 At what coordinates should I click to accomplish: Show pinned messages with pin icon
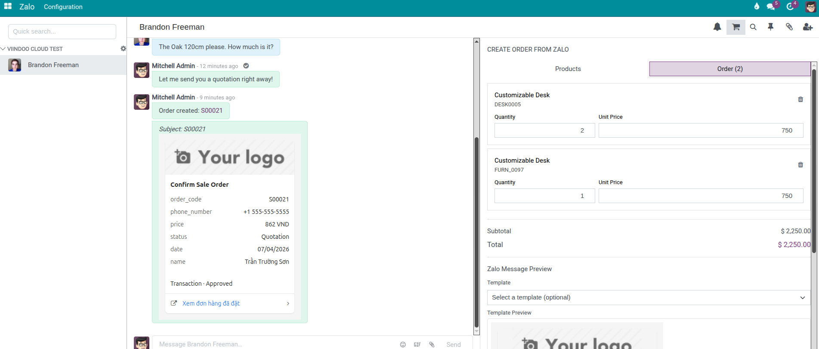click(771, 27)
